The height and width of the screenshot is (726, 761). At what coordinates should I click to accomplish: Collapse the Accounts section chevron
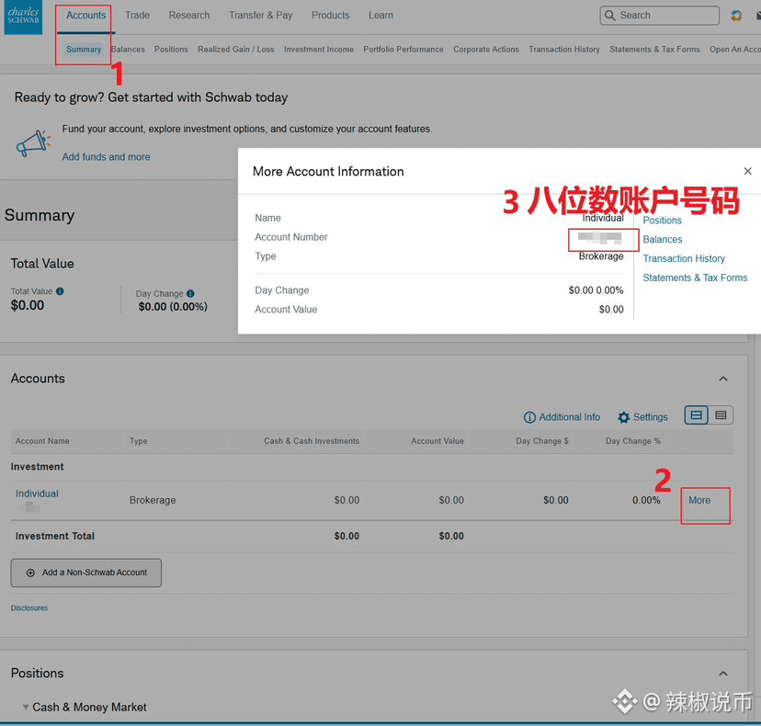tap(723, 379)
